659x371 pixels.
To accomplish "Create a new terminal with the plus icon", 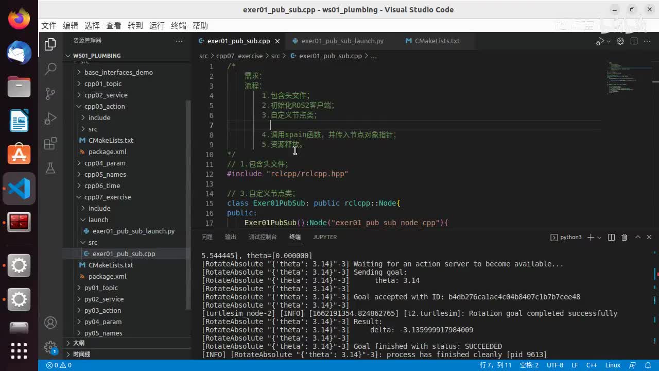I will coord(591,237).
